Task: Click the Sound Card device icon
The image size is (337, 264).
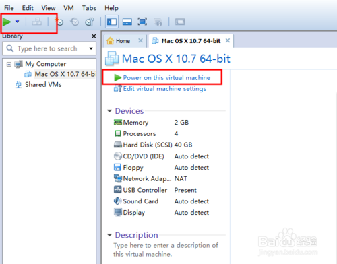Action: (118, 201)
